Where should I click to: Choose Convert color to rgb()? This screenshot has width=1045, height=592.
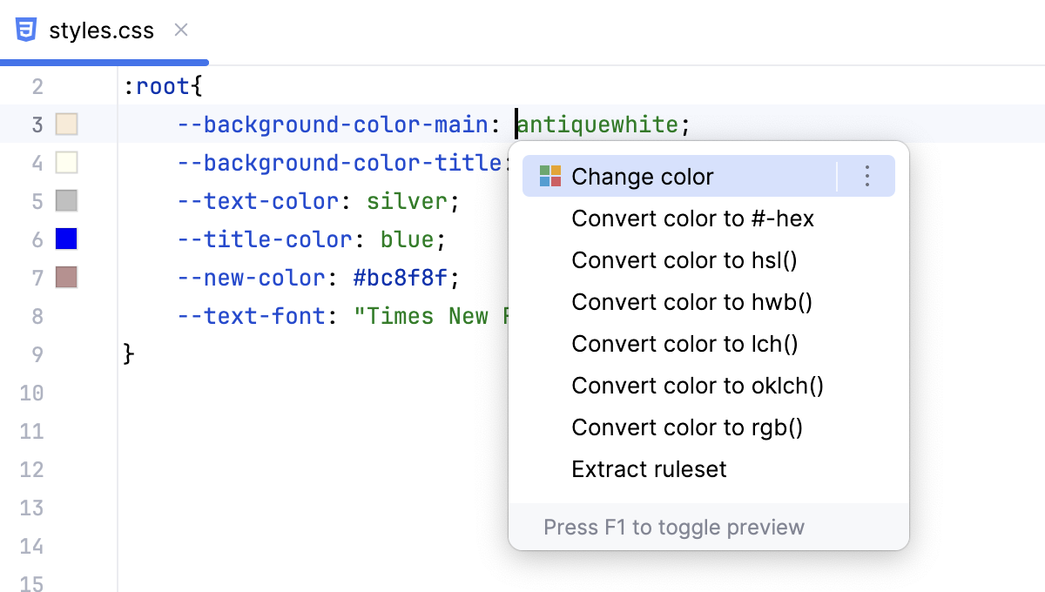point(687,427)
